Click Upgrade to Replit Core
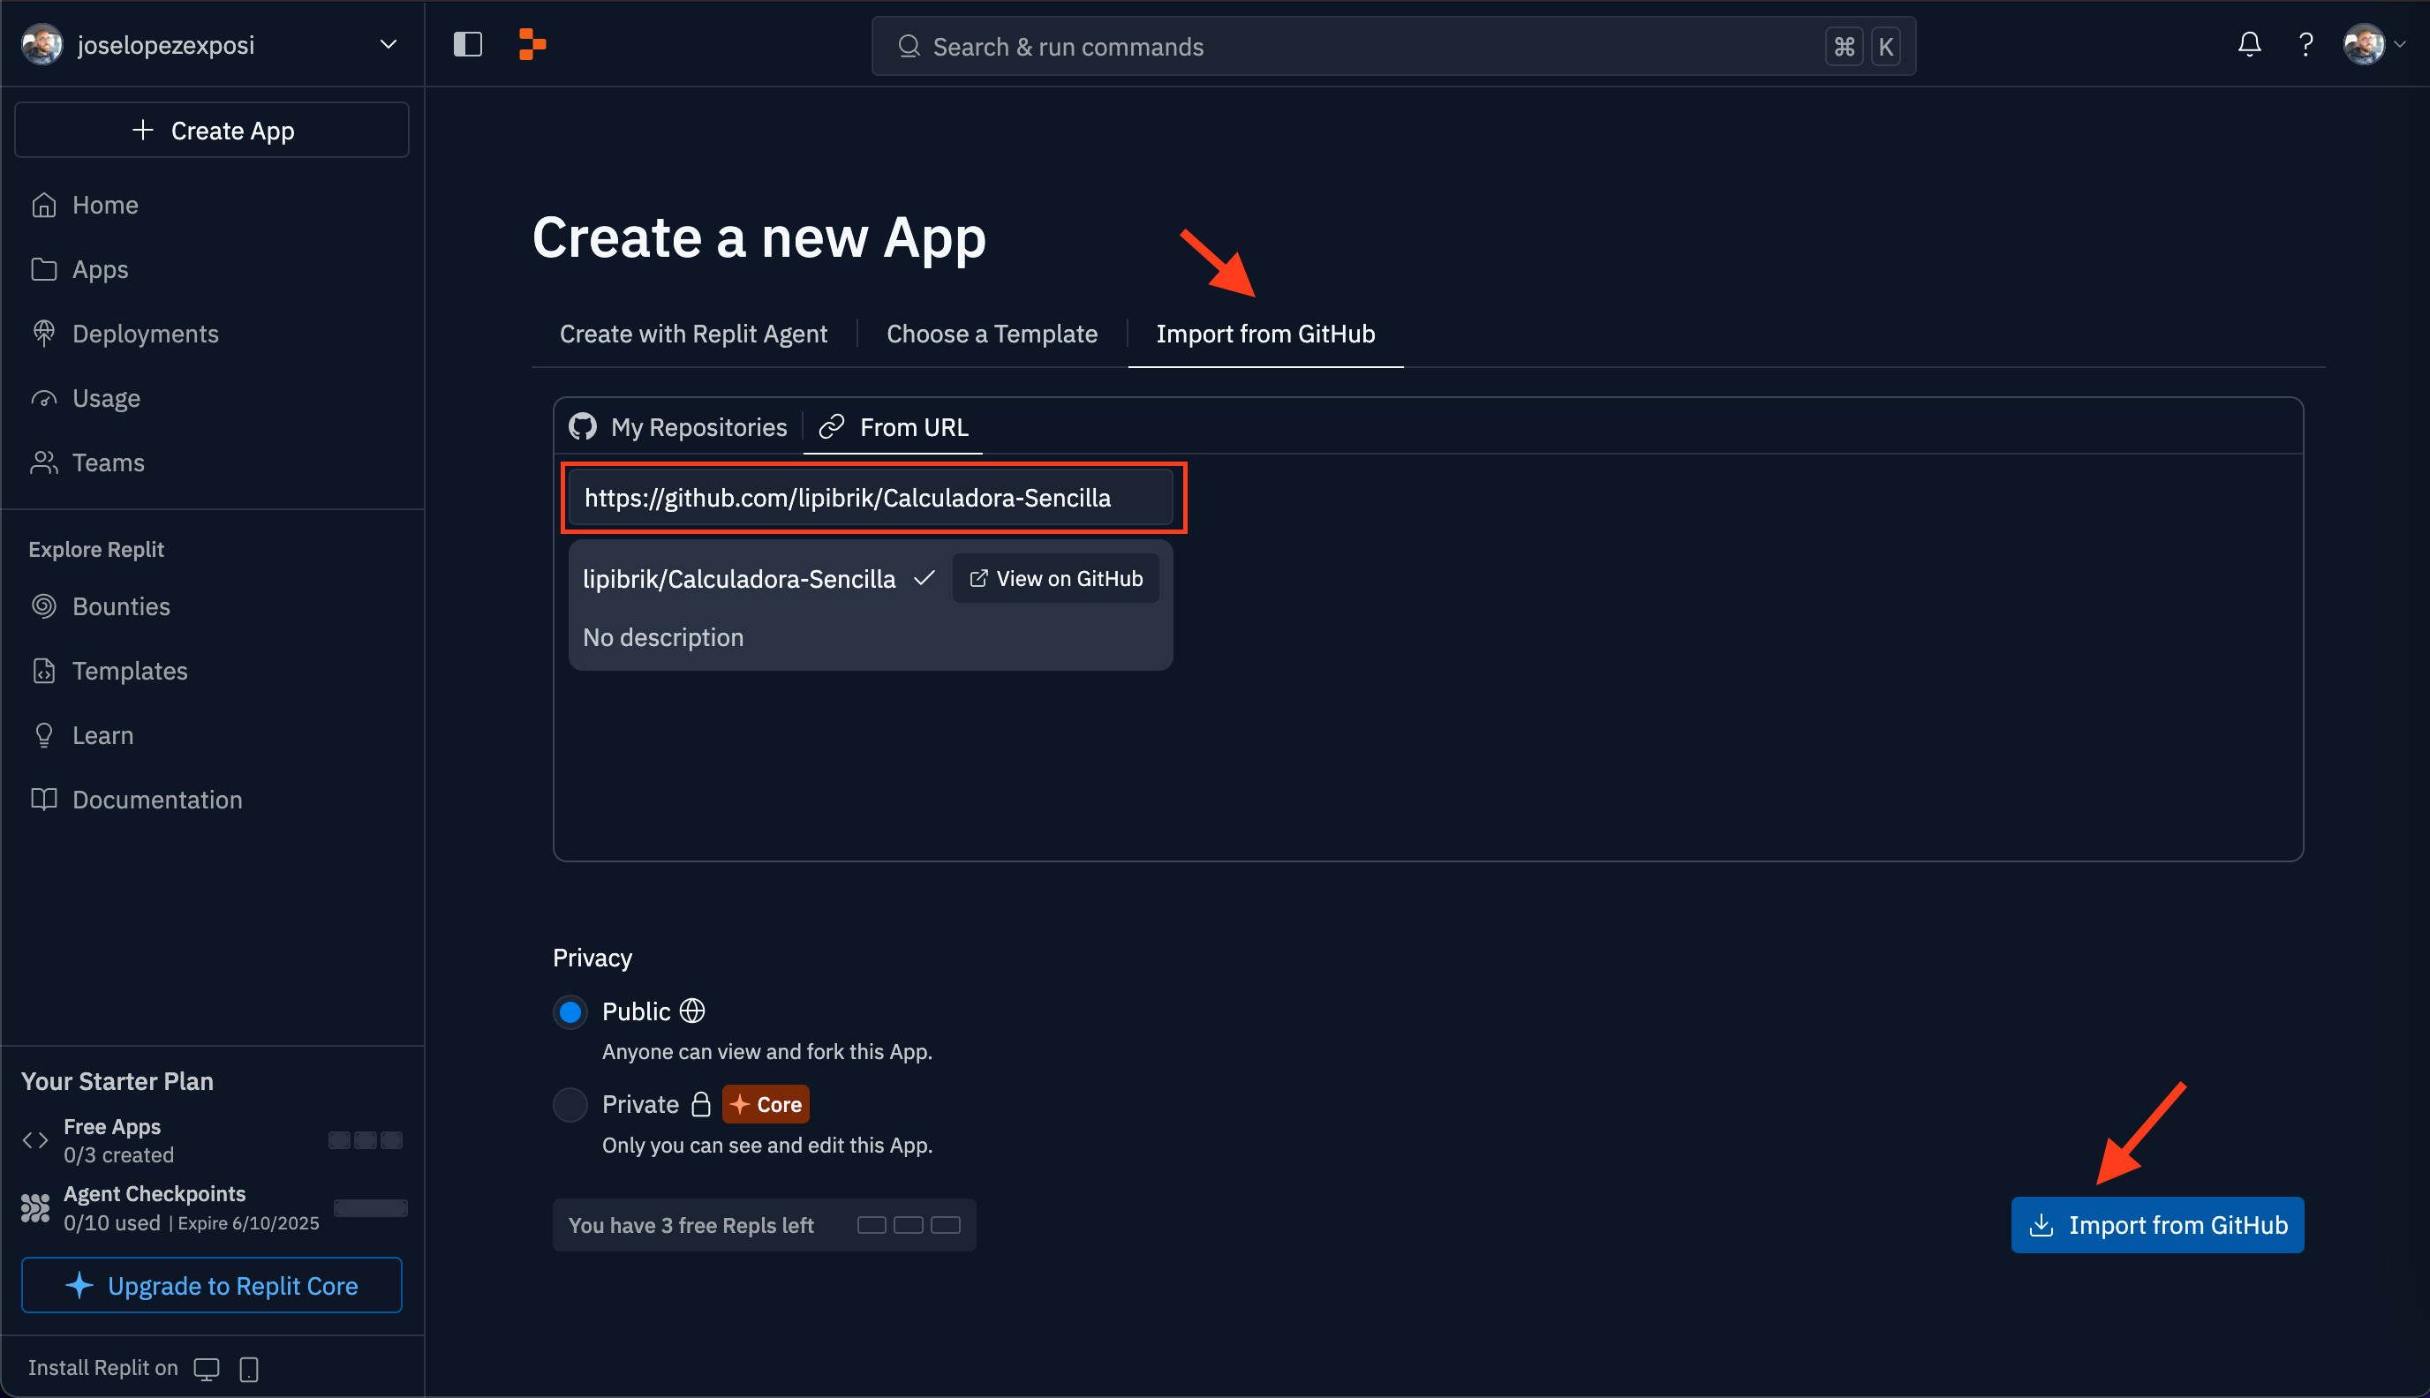The image size is (2430, 1398). point(211,1285)
